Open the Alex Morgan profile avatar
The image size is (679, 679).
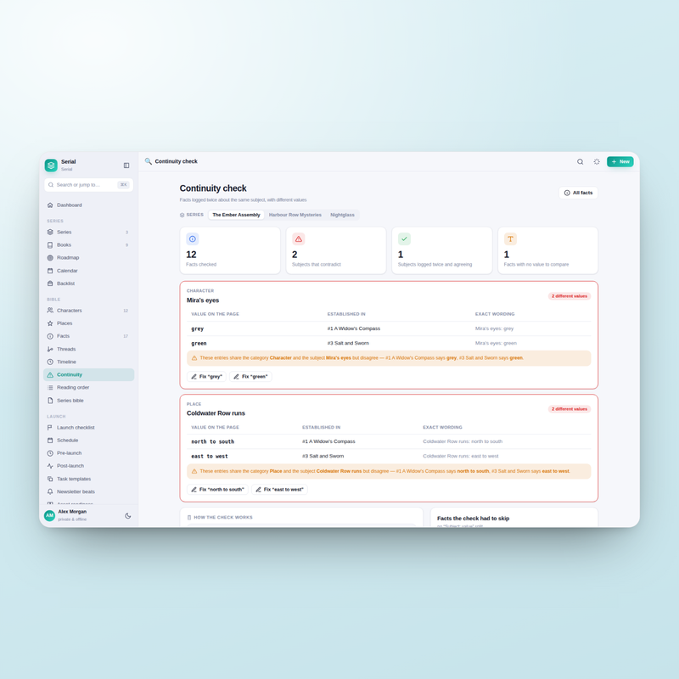point(50,515)
